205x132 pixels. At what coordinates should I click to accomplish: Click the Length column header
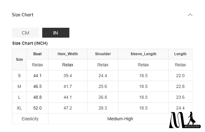tap(180, 54)
